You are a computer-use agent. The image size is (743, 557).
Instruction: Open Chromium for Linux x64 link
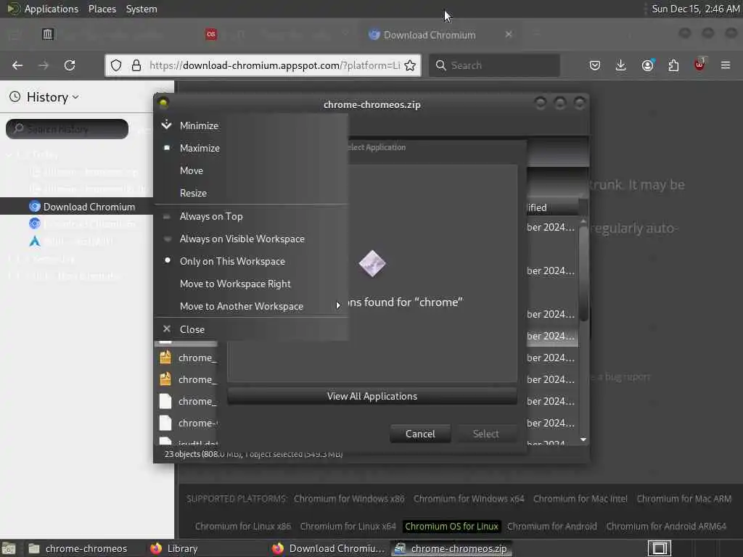click(348, 527)
